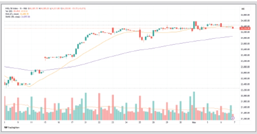The width and height of the screenshot is (257, 134).
Task: Click the 24,000.00 price axis label
Action: [245, 38]
